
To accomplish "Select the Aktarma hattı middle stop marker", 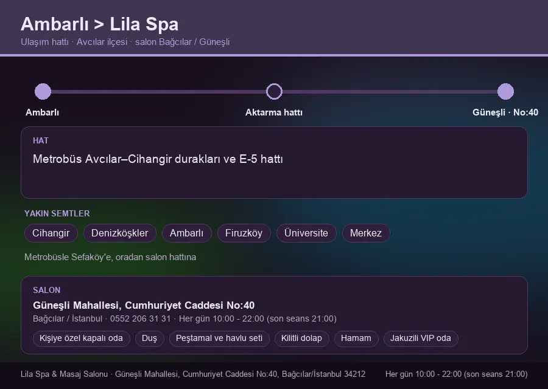I will pos(274,91).
